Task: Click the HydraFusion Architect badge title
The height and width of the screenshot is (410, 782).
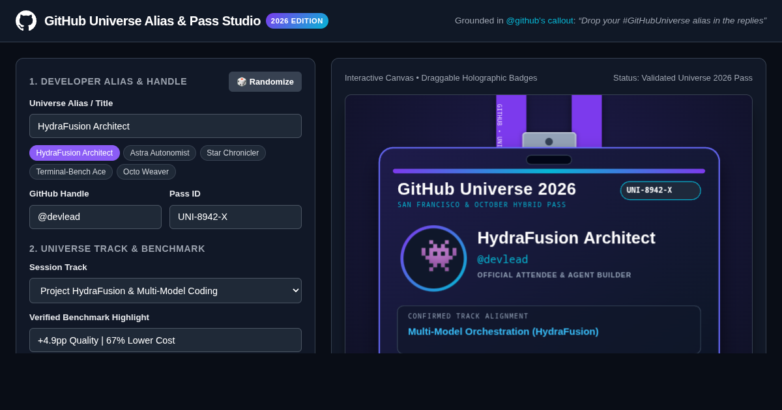Action: coord(566,238)
